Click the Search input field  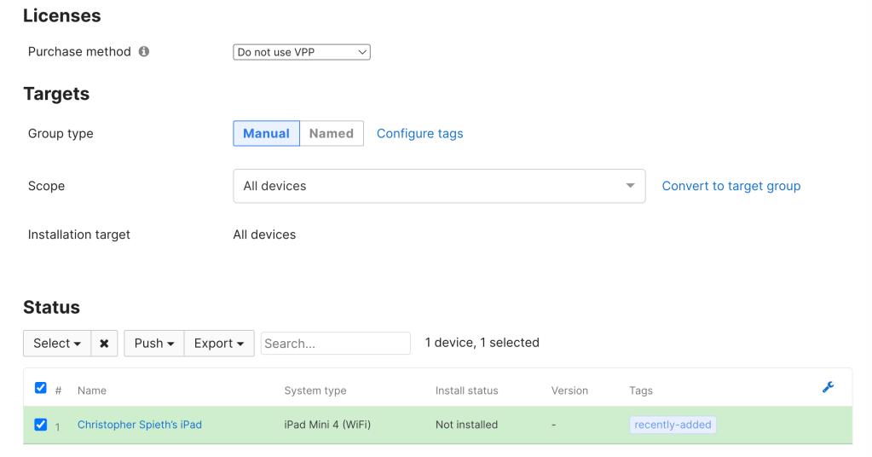coord(335,344)
